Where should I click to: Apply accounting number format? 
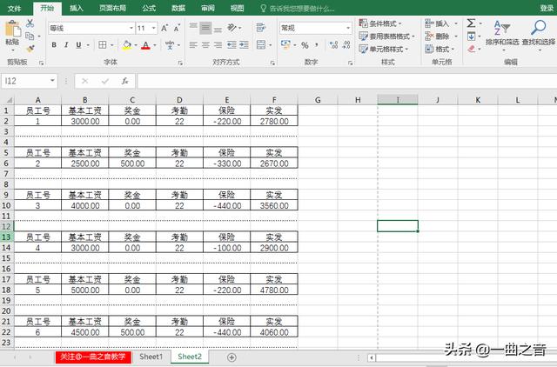(285, 44)
